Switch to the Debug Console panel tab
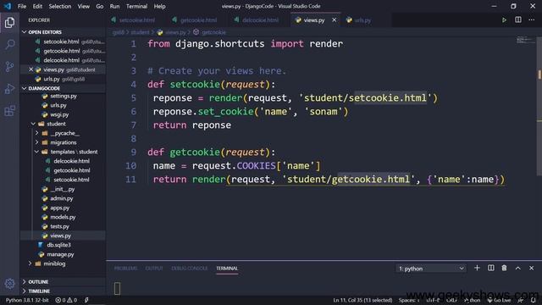542x305 pixels. pos(190,269)
